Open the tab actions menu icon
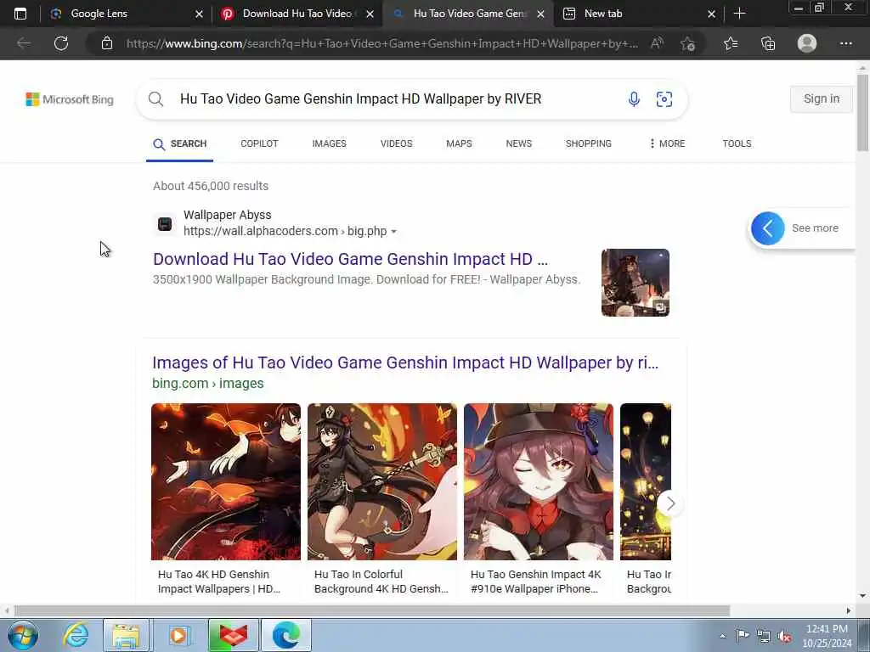The width and height of the screenshot is (870, 652). [x=20, y=14]
